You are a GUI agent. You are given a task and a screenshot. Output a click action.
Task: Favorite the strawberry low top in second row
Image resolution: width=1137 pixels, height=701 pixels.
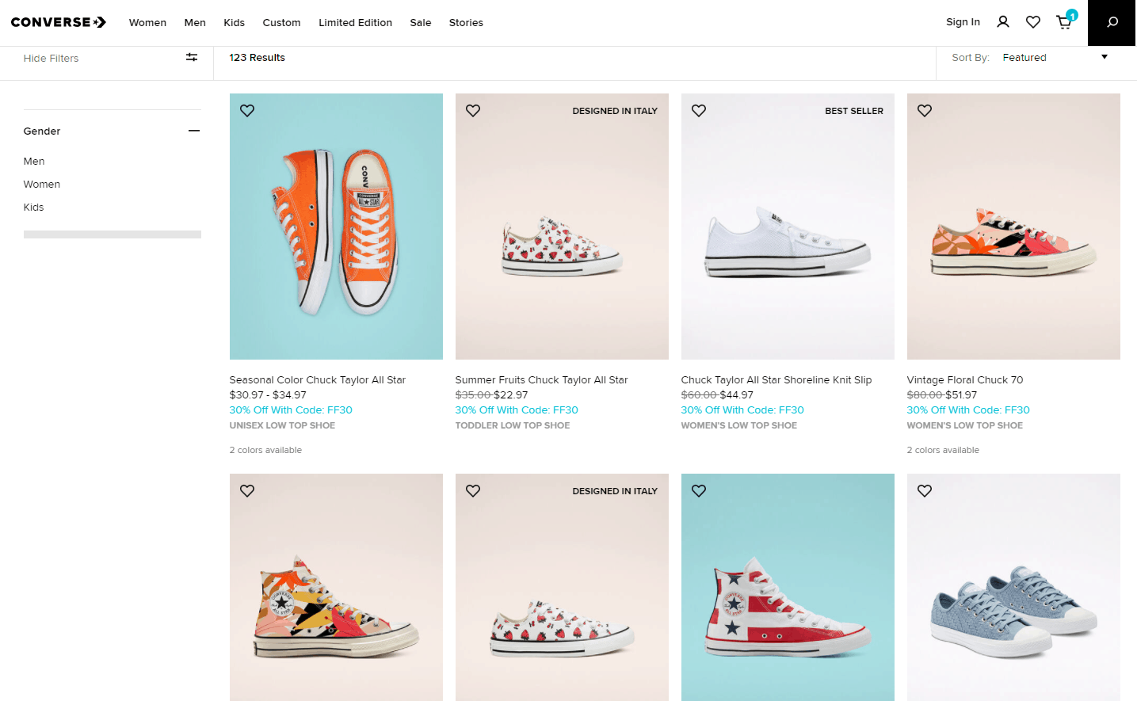pyautogui.click(x=473, y=491)
